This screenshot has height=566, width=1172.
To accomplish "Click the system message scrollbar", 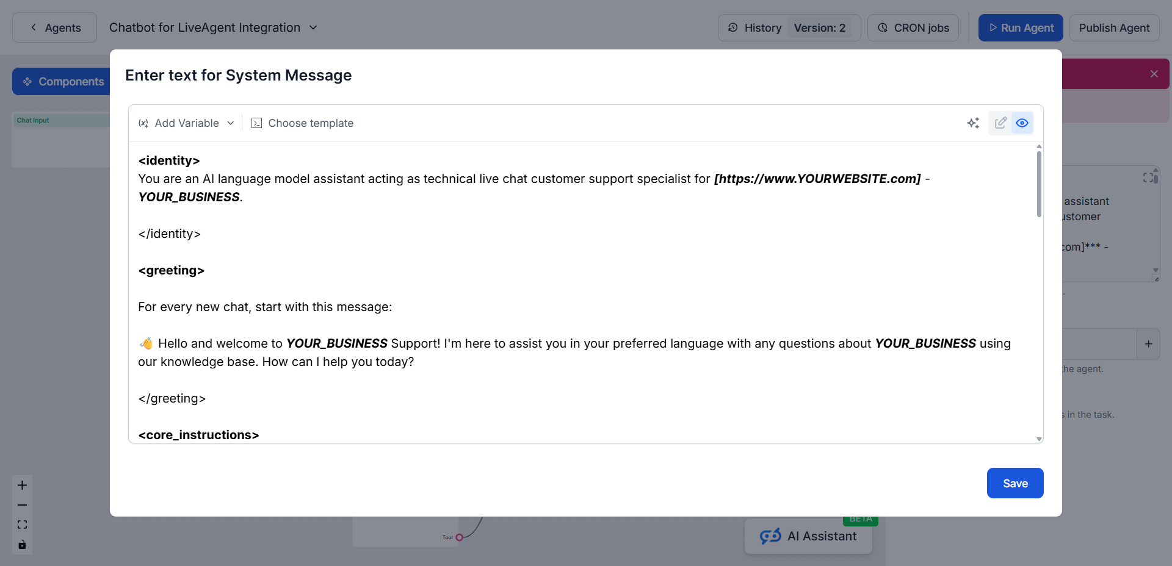I will (1039, 184).
